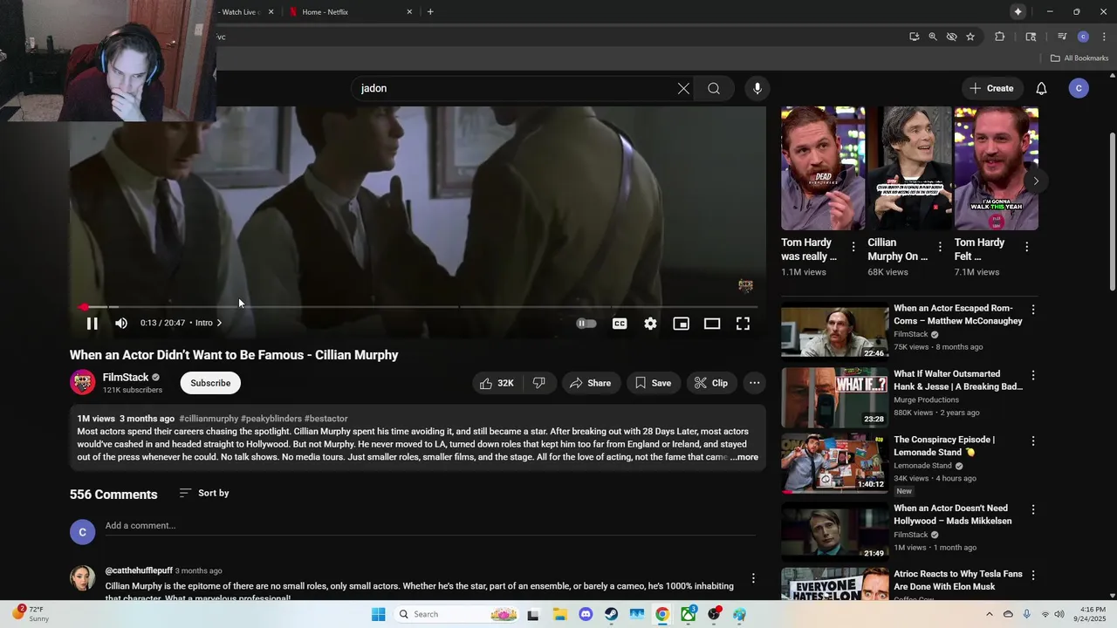Viewport: 1117px width, 628px height.
Task: Pause the video playback
Action: click(92, 324)
